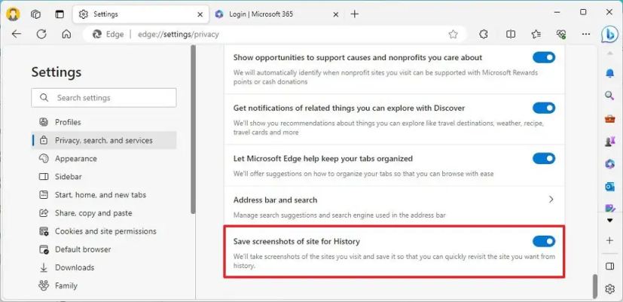The width and height of the screenshot is (623, 302).
Task: Add app with sidebar plus icon
Action: [610, 240]
